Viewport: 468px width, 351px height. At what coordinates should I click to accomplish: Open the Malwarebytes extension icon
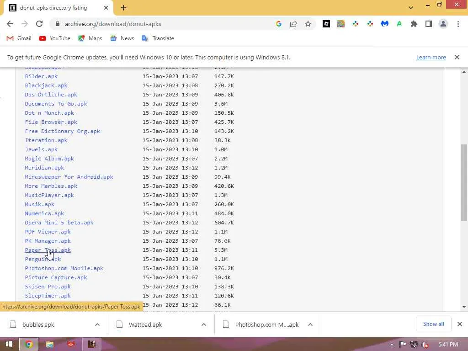pyautogui.click(x=385, y=24)
